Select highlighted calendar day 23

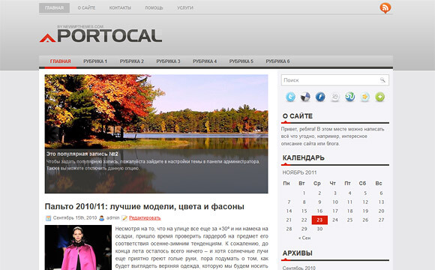point(319,220)
